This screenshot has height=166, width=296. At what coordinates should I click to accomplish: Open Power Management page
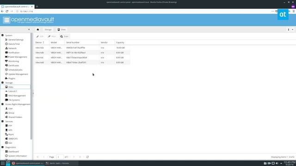[18, 57]
